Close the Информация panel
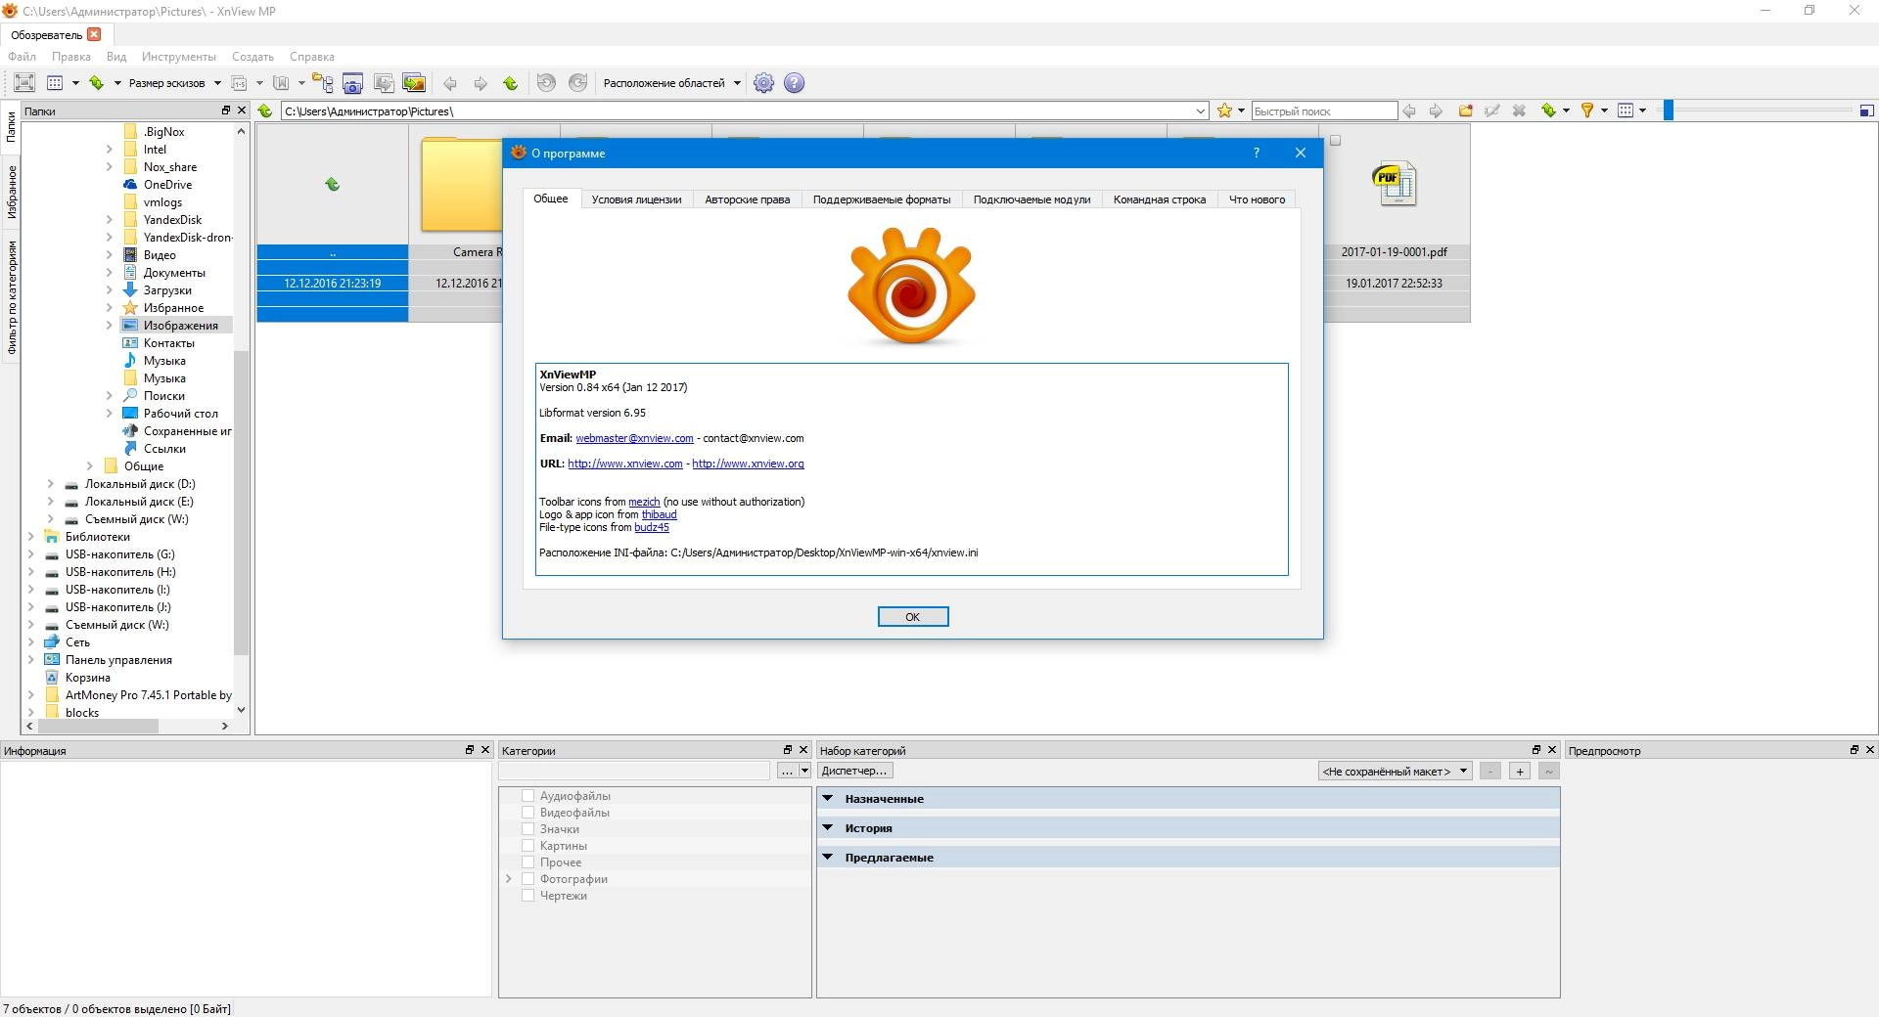 click(x=484, y=750)
